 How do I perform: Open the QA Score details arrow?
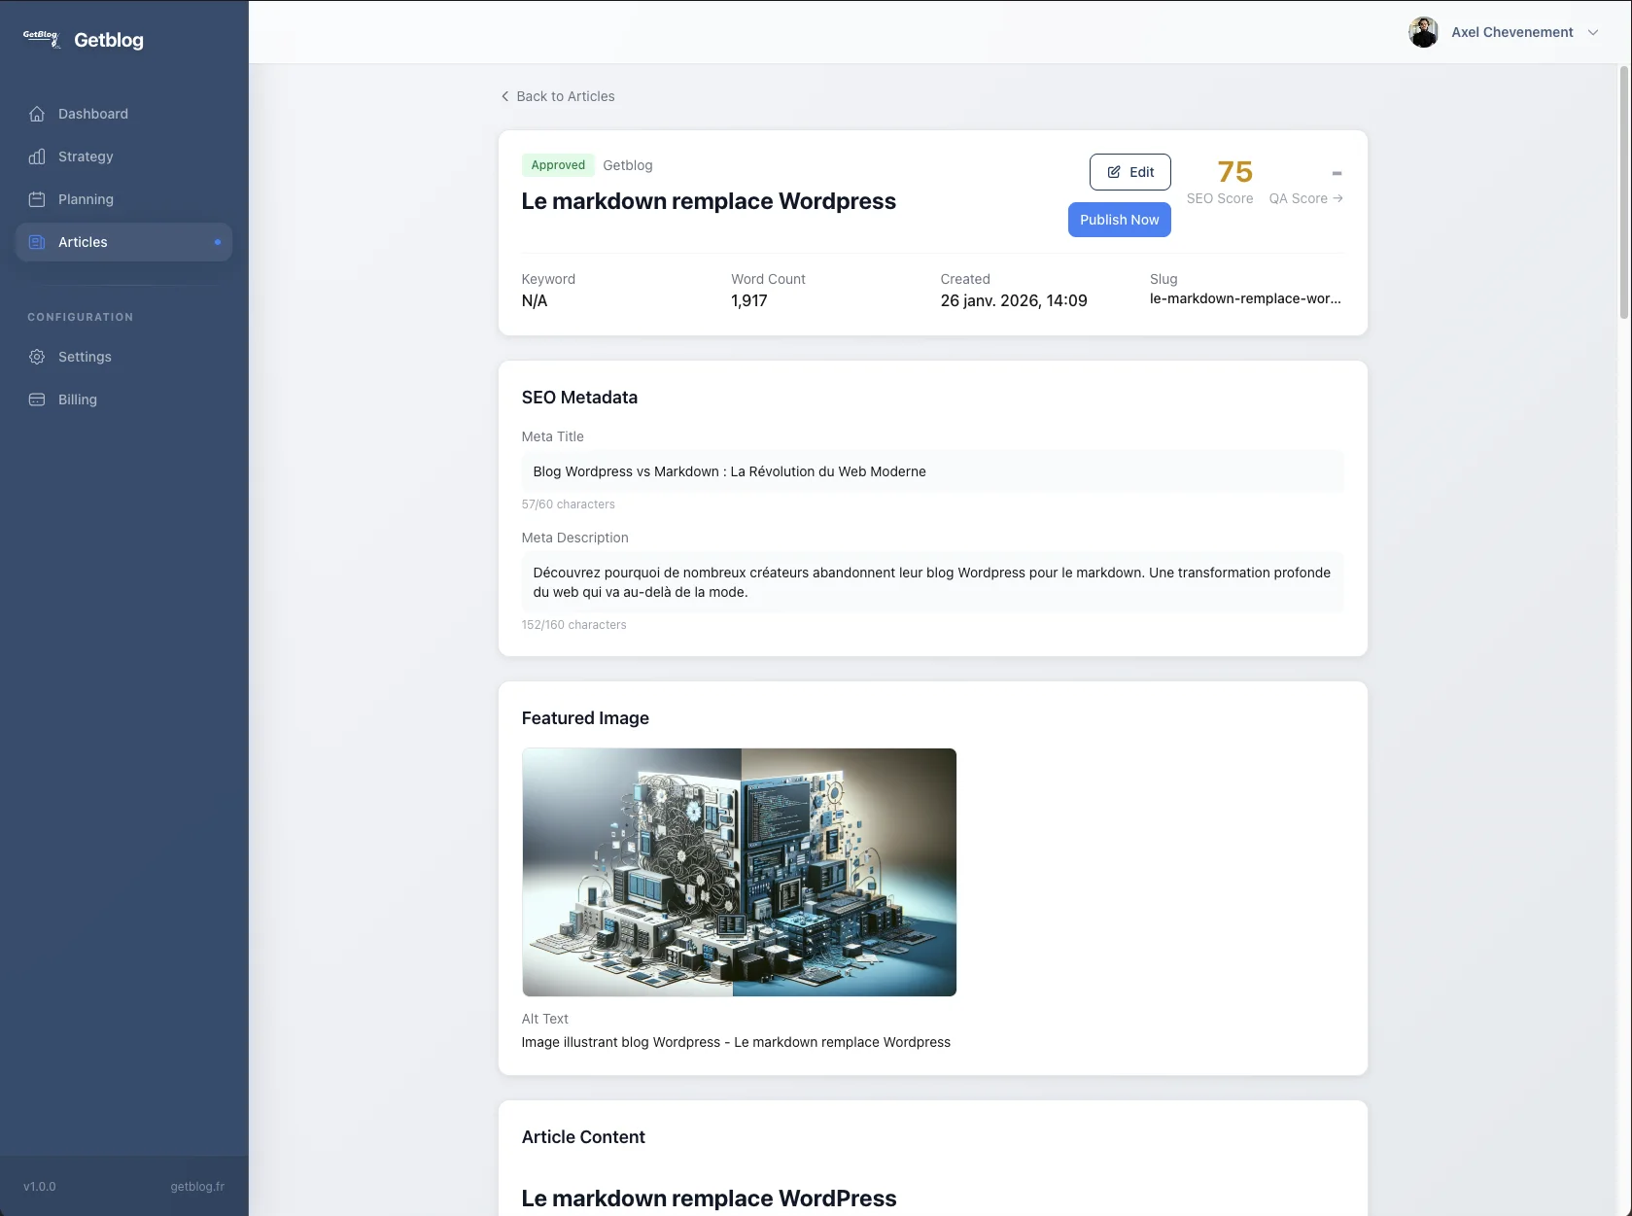[x=1338, y=198]
